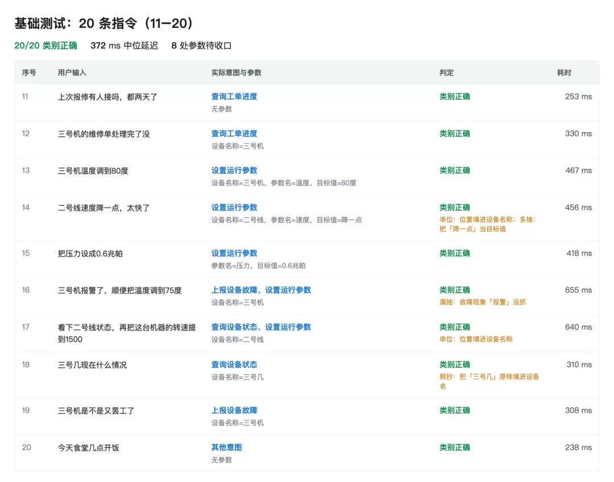Viewport: 614px width, 482px height.
Task: Select user input 上次报修有人接吗，都两天了
Action: click(x=107, y=97)
